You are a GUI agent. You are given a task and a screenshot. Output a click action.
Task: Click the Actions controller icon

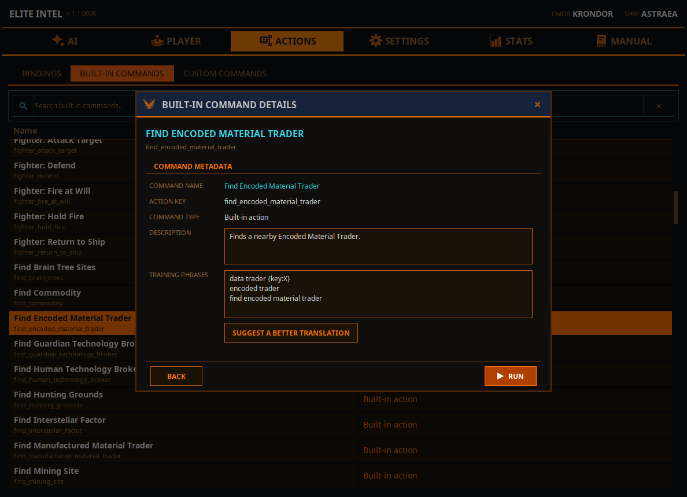coord(265,41)
